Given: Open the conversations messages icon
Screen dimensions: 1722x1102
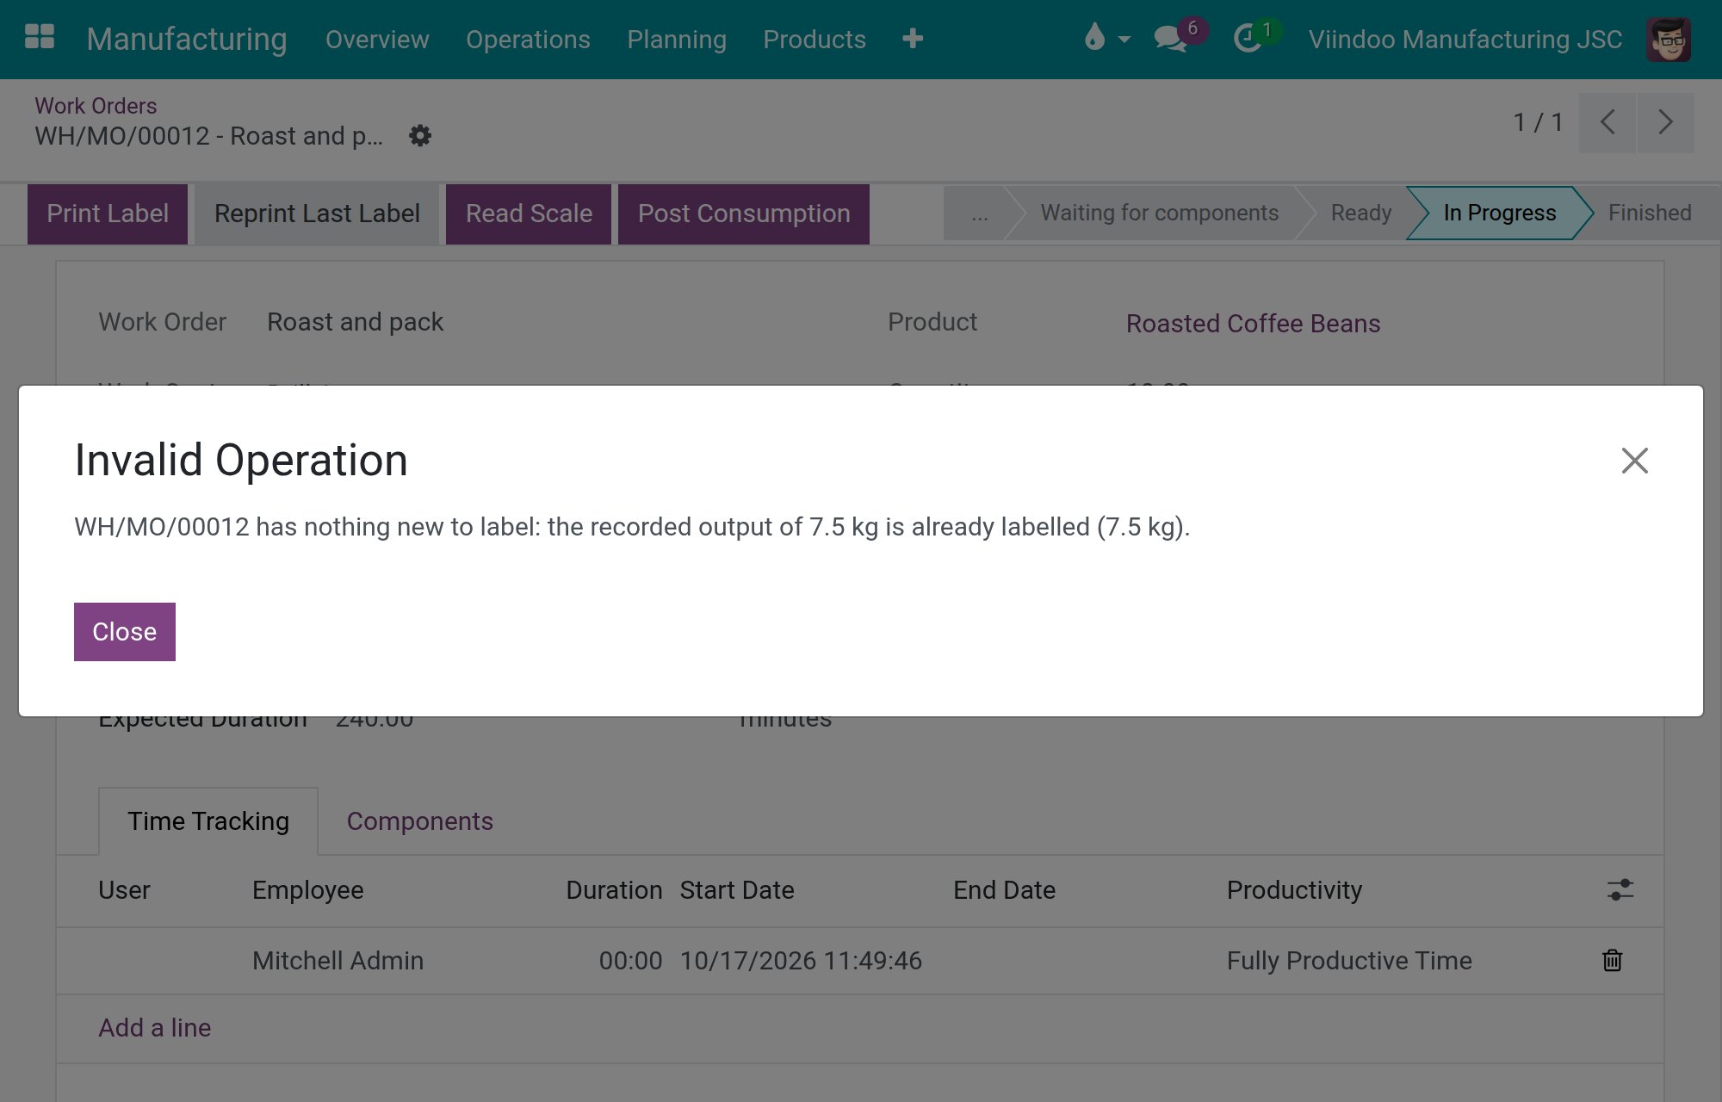Looking at the screenshot, I should coord(1171,39).
